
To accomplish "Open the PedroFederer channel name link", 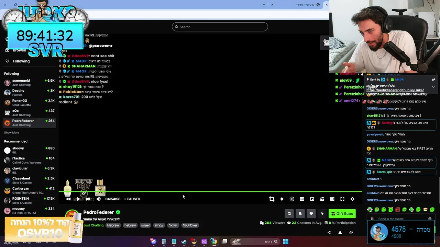I will (98, 212).
